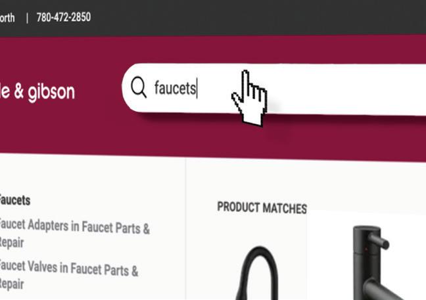This screenshot has height=300, width=426.
Task: Open the curved gooseneck black faucet thumbnail
Action: click(257, 272)
